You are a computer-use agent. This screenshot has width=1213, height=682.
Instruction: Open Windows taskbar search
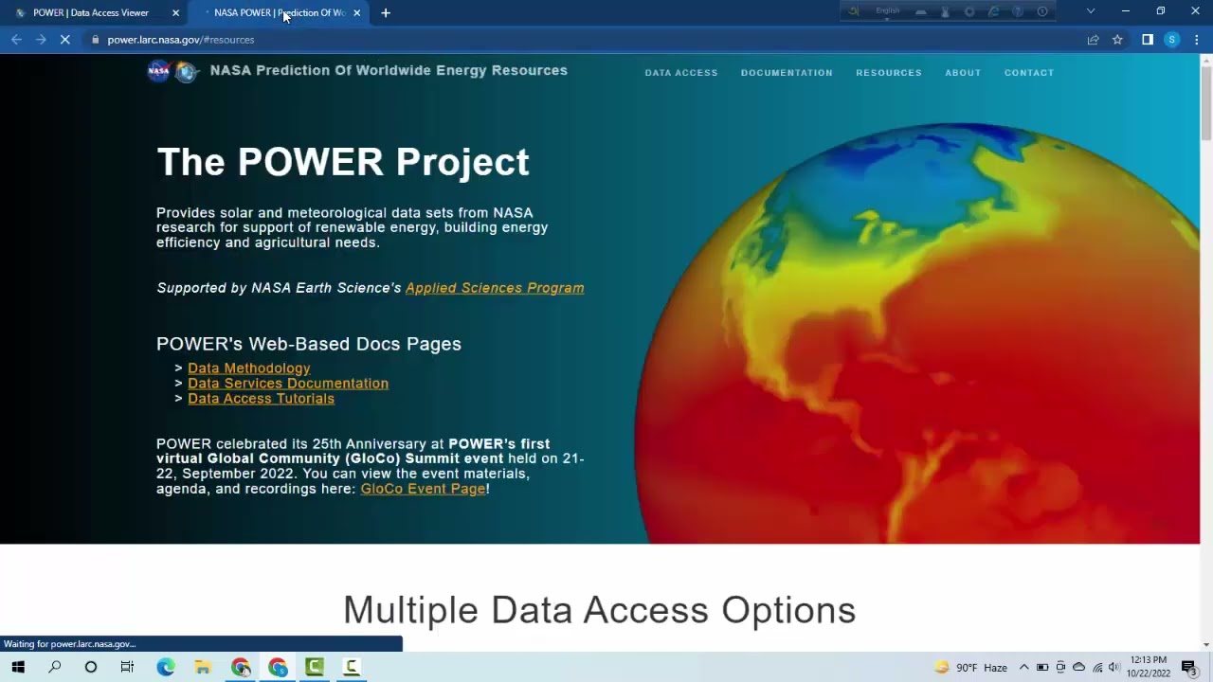pyautogui.click(x=55, y=667)
